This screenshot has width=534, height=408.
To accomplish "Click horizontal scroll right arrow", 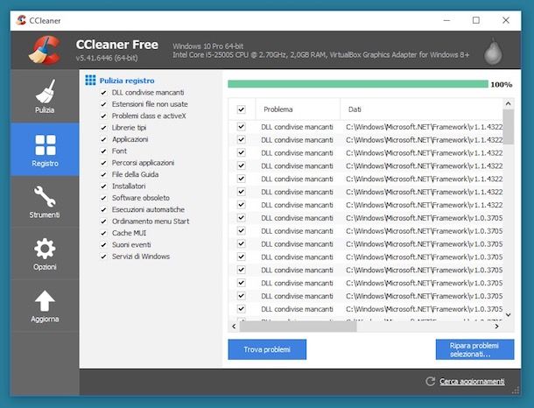I will tap(497, 327).
